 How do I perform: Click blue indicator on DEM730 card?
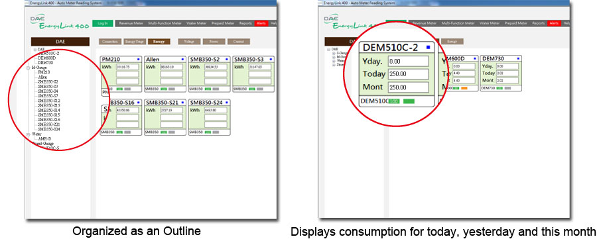click(x=518, y=58)
